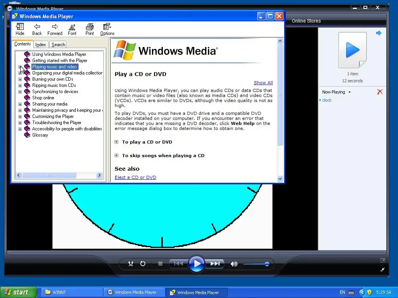The image size is (398, 298).
Task: Toggle repeat in the media player
Action: point(143,264)
